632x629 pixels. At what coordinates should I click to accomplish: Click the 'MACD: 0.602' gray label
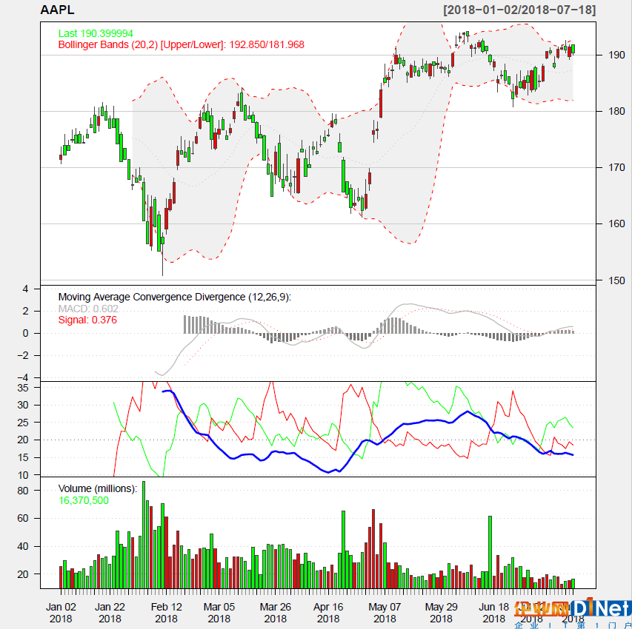pyautogui.click(x=88, y=309)
